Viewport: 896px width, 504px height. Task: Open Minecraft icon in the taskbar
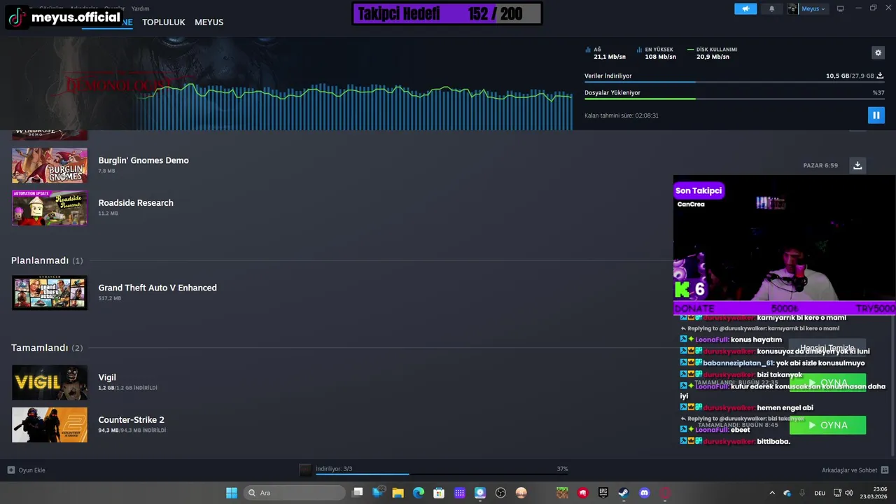[x=562, y=493]
